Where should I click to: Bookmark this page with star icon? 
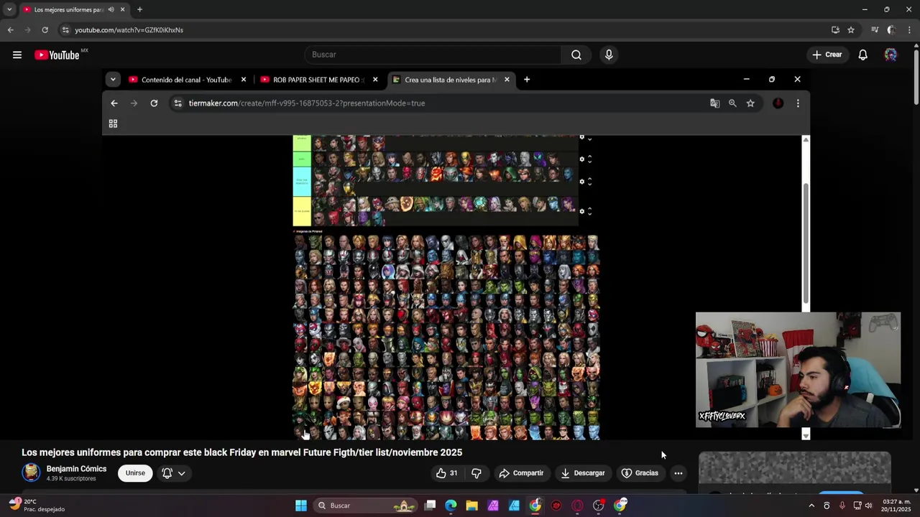[x=851, y=30]
